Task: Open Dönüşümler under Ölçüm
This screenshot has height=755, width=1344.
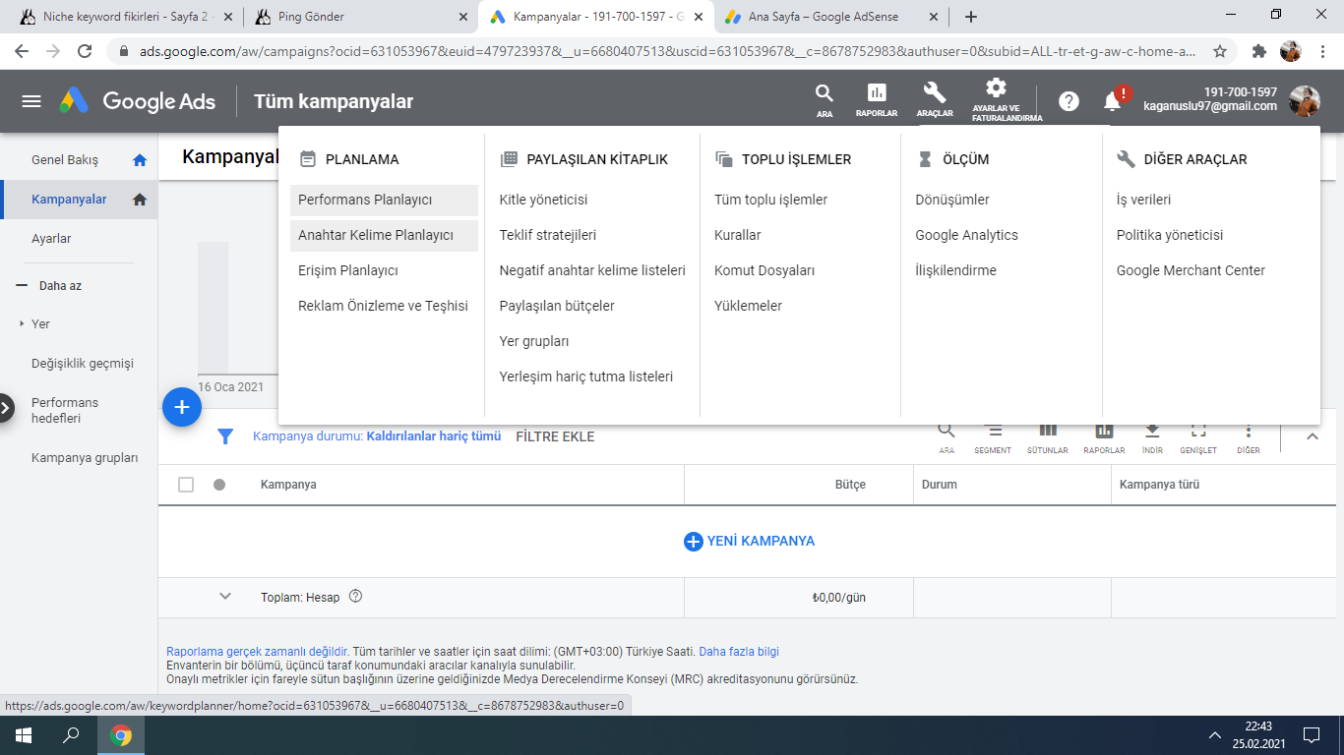Action: [x=952, y=200]
